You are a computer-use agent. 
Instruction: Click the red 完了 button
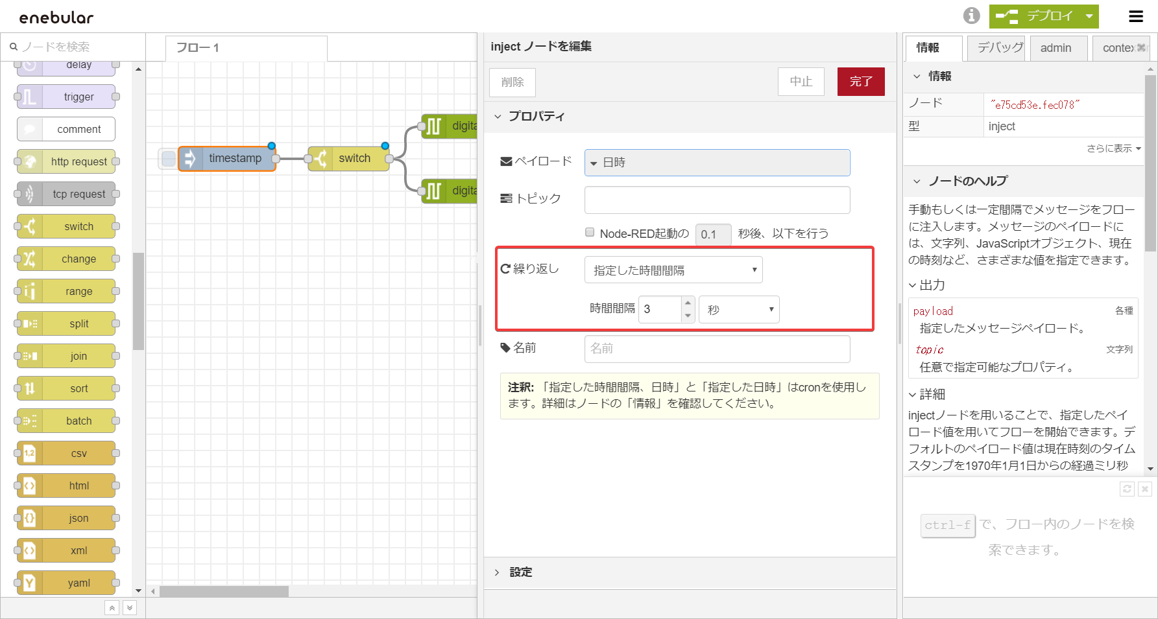[x=860, y=82]
